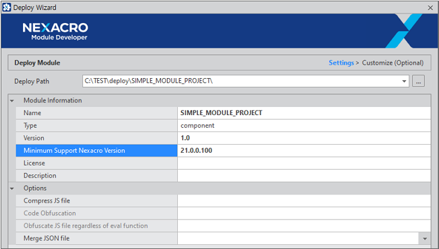Edit the Name value SIMPLE_MODULE_PROJECT
This screenshot has width=439, height=249.
(304, 113)
